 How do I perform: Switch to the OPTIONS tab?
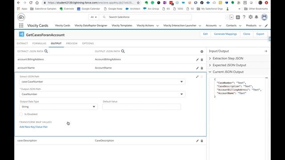coord(88,44)
